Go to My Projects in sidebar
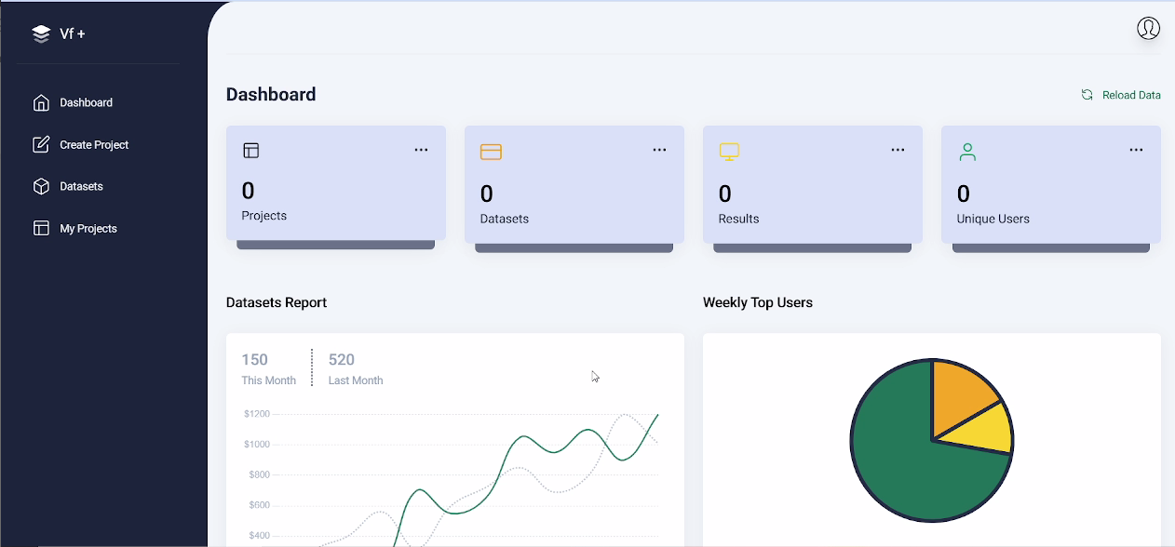The width and height of the screenshot is (1175, 547). click(x=88, y=229)
